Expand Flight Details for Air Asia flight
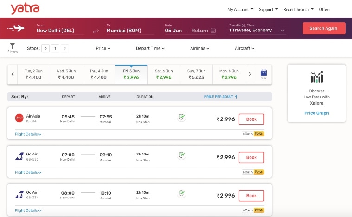This screenshot has height=217, width=352. click(x=28, y=134)
